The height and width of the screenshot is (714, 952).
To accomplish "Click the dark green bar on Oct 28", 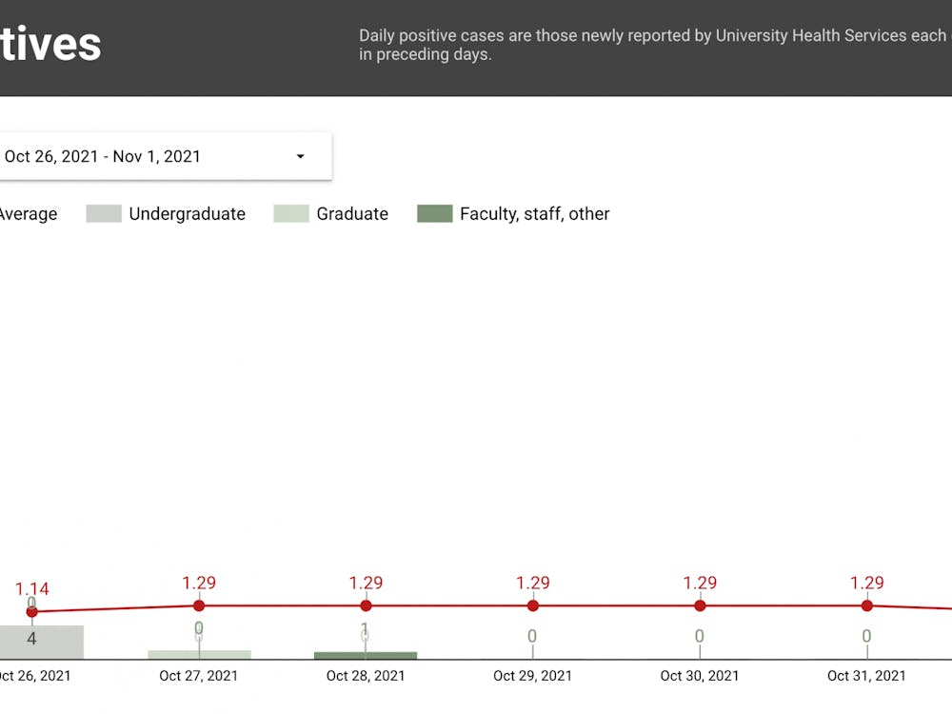I will (366, 654).
